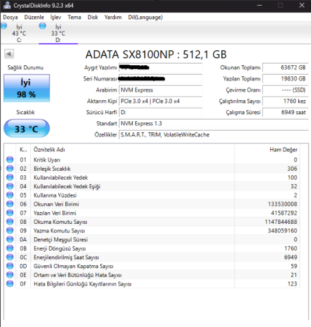This screenshot has height=327, width=311.
Task: Open the Tema menu
Action: [75, 17]
